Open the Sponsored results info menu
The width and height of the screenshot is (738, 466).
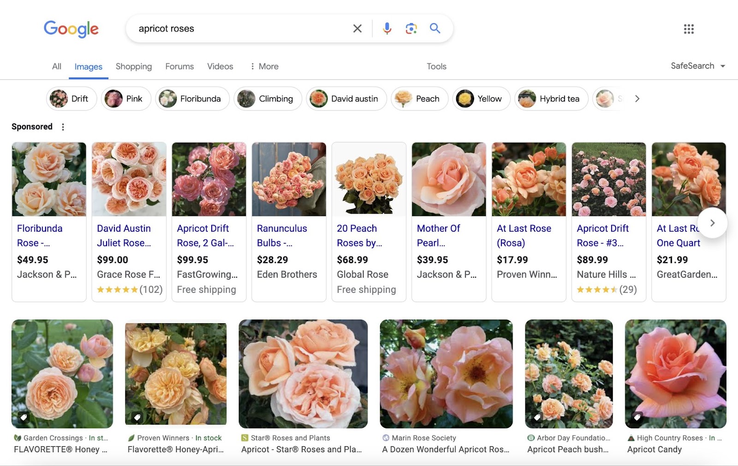[63, 127]
